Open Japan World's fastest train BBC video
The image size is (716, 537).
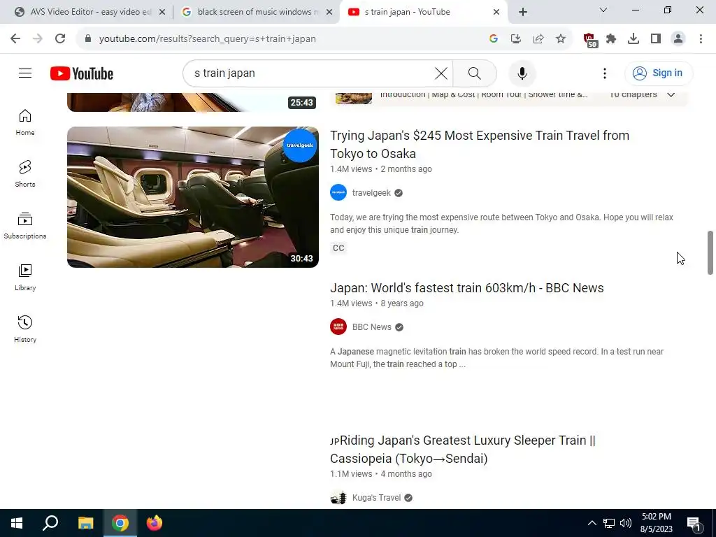pos(466,287)
